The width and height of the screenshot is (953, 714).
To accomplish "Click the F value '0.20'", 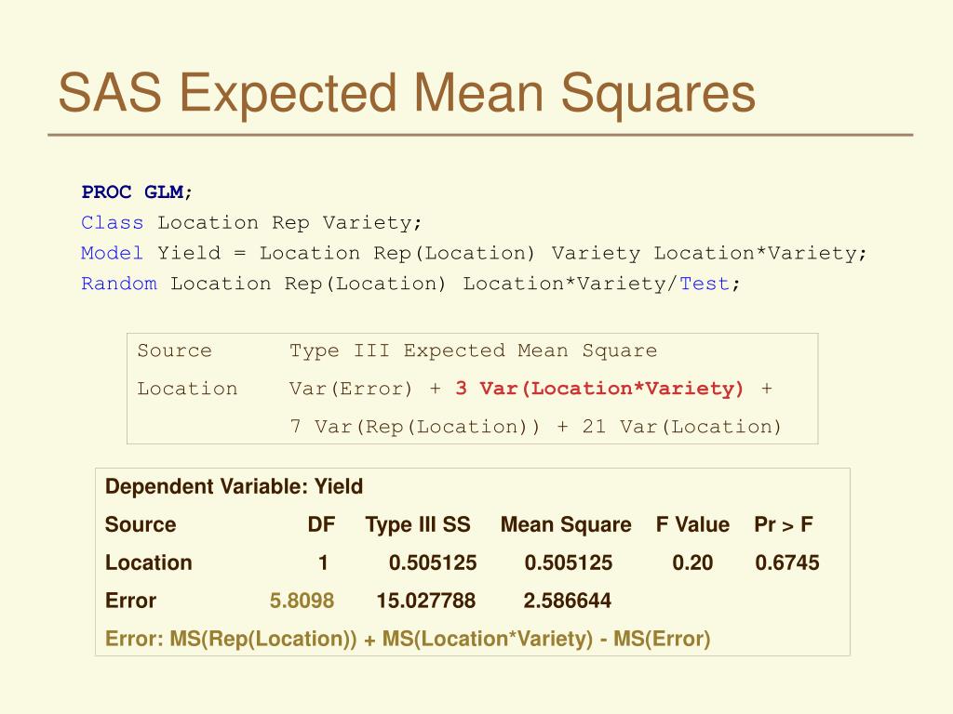I will [692, 562].
